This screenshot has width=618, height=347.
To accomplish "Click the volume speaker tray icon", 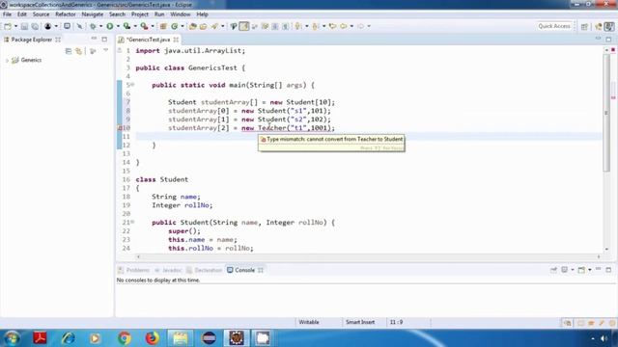I will tap(604, 338).
